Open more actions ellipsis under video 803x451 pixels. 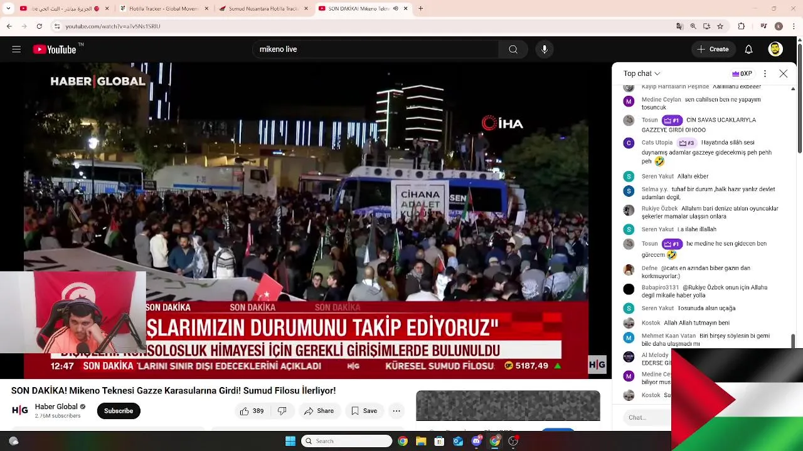396,411
